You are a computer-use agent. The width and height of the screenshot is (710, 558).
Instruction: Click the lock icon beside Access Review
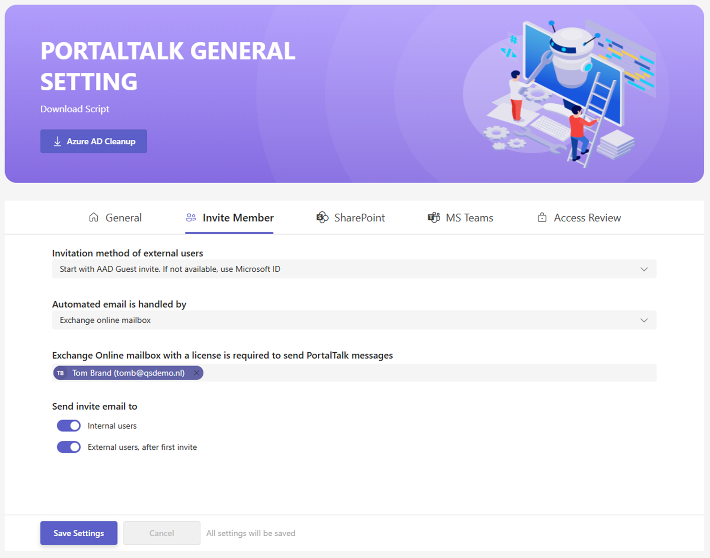tap(542, 218)
